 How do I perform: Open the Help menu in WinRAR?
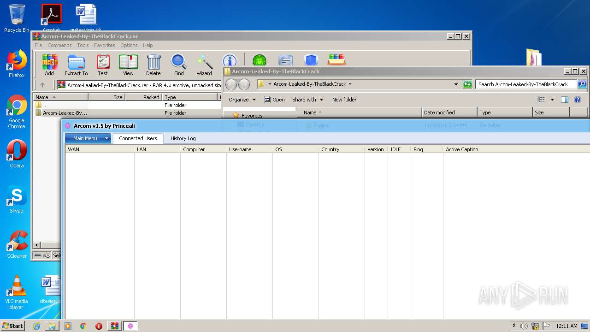point(148,45)
